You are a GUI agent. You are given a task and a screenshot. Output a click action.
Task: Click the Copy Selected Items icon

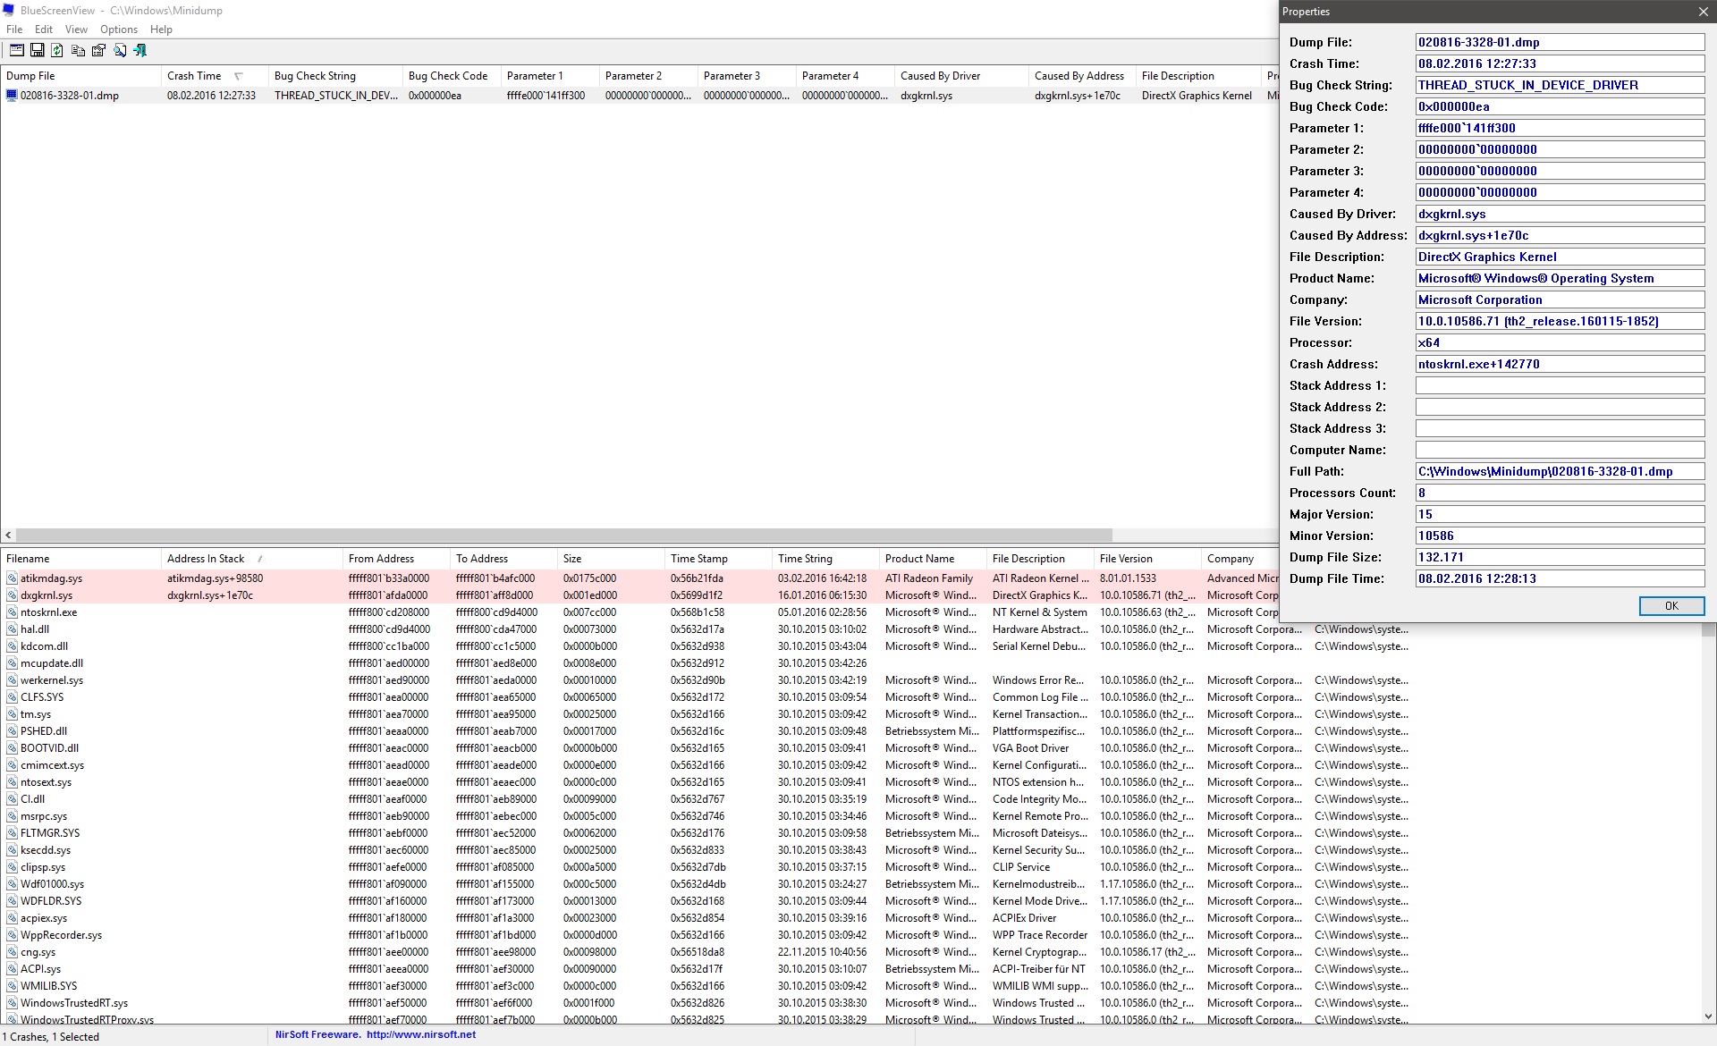(x=78, y=51)
